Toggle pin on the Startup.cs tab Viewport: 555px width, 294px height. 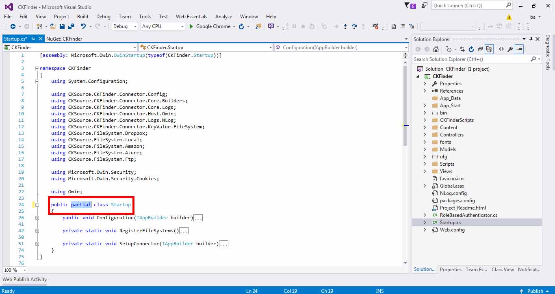[x=34, y=39]
